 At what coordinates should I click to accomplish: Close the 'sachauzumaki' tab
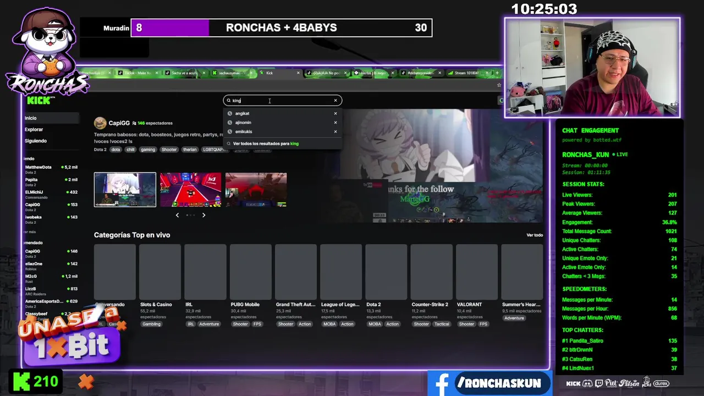pyautogui.click(x=251, y=73)
